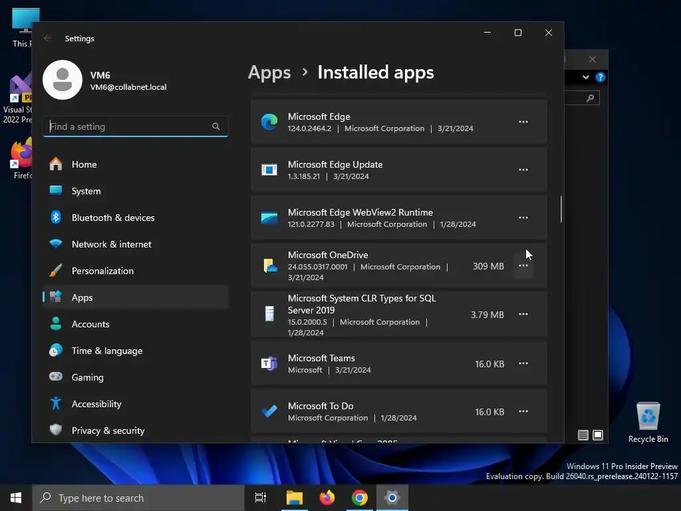Click the search magnifier in Find a setting
This screenshot has height=511, width=681.
(216, 126)
